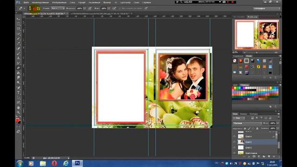Delete layer with trash icon
The height and width of the screenshot is (167, 297).
click(x=274, y=157)
